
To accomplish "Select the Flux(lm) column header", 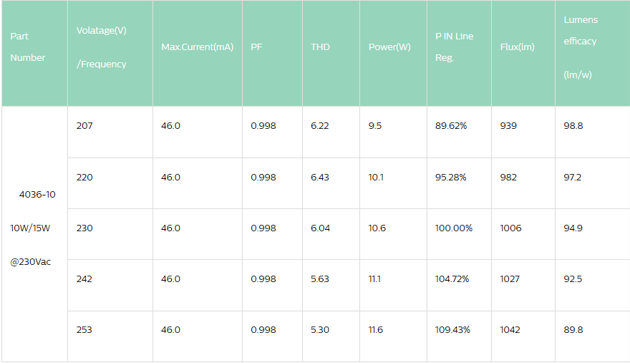I will (x=517, y=47).
